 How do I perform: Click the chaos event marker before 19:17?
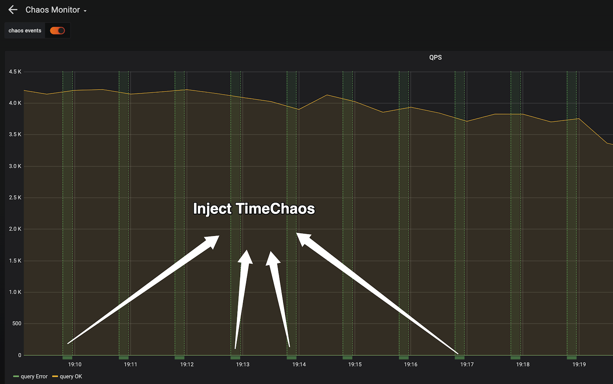[460, 358]
